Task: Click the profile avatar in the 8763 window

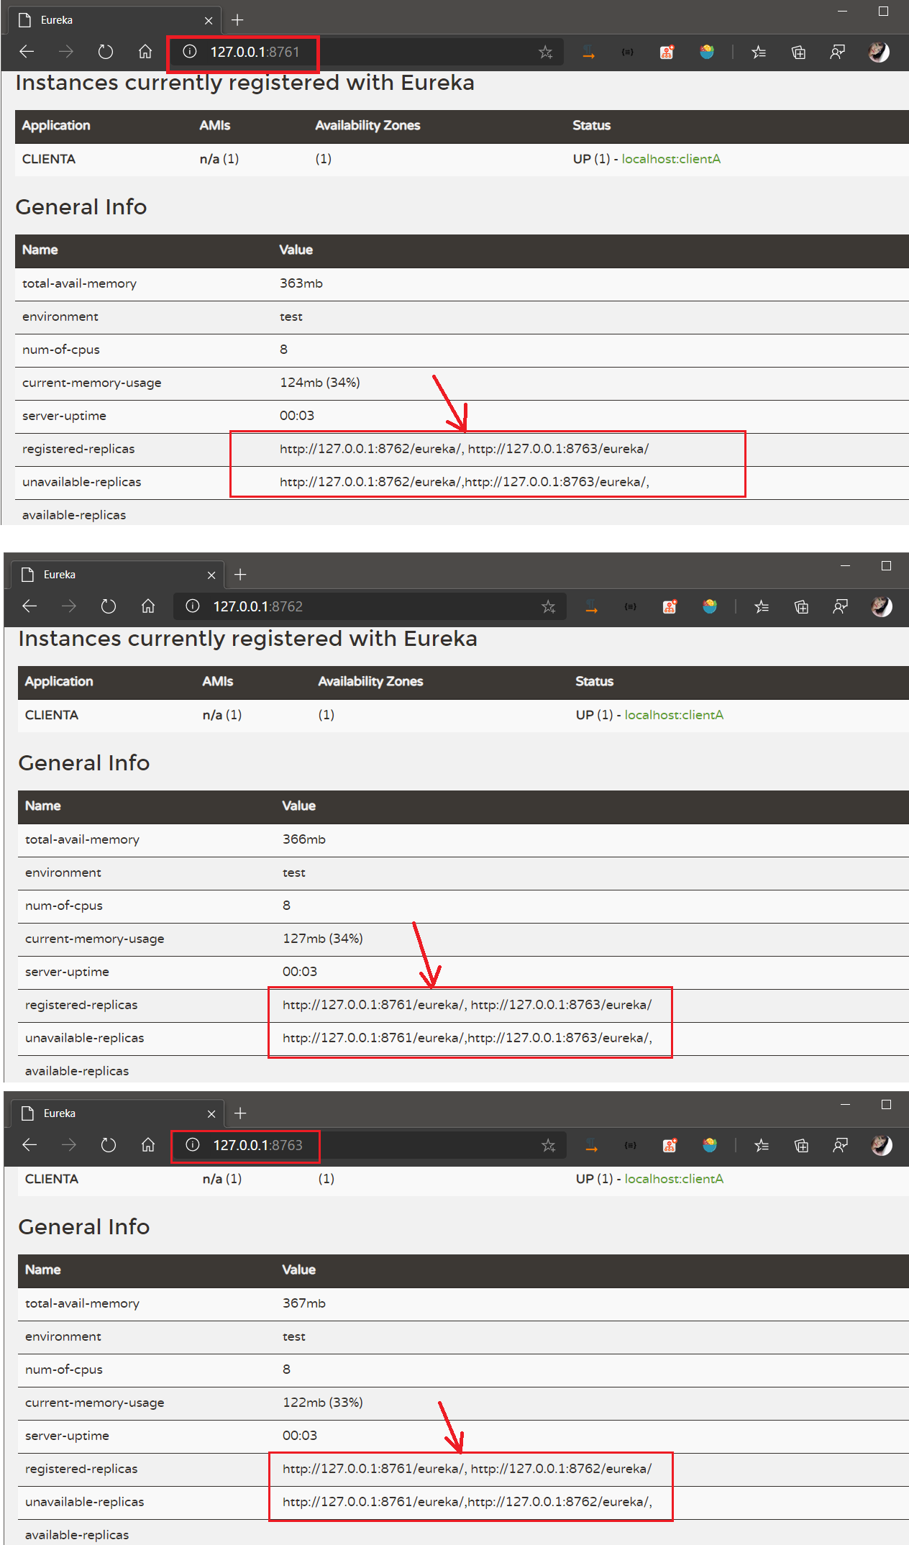Action: pos(881,1145)
